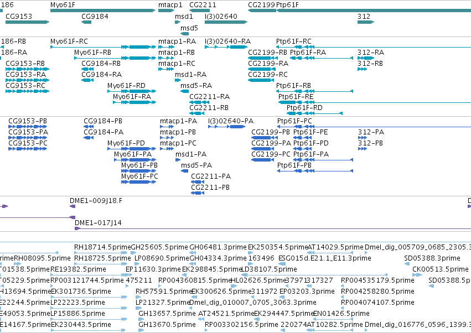Select the ESG015d.E21.1_E11.3prime EST label
Image resolution: width=471 pixels, height=333 pixels.
click(325, 258)
